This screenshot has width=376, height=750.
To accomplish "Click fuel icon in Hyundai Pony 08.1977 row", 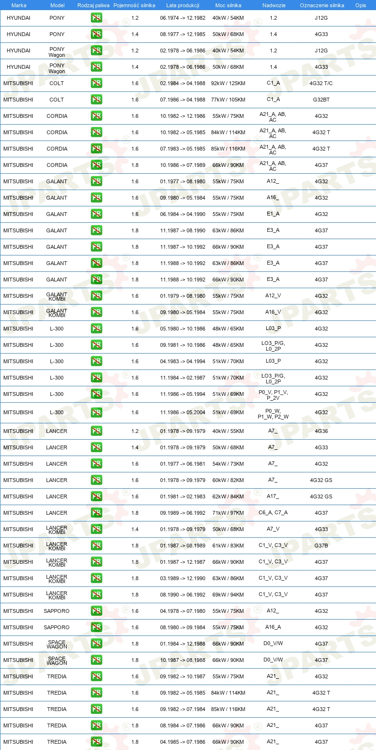I will click(x=96, y=34).
